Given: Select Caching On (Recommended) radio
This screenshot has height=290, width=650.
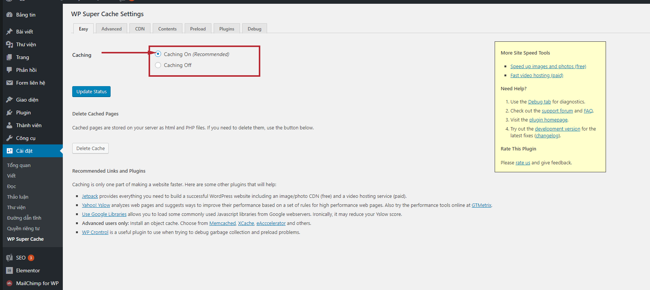Looking at the screenshot, I should coord(158,54).
